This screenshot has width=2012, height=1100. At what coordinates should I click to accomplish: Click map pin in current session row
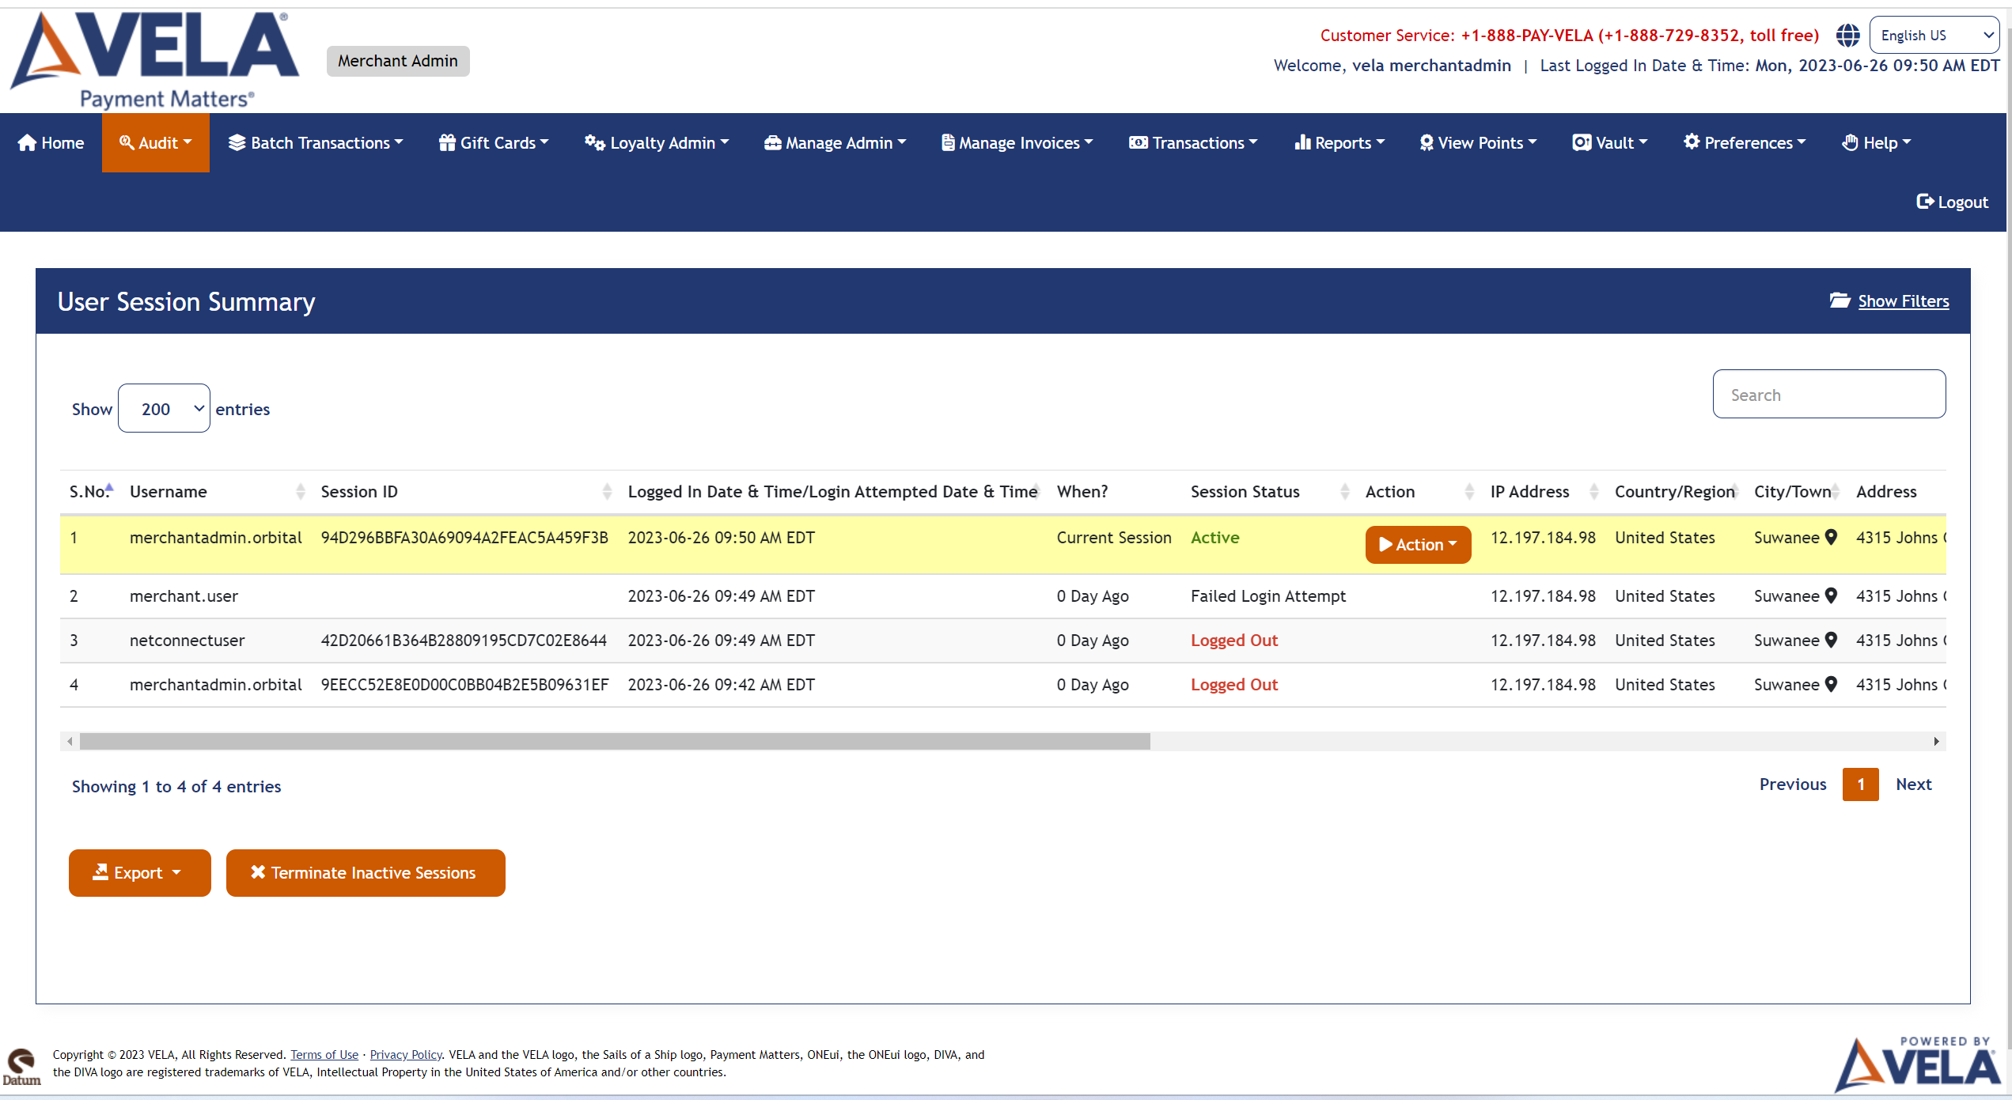click(1831, 537)
